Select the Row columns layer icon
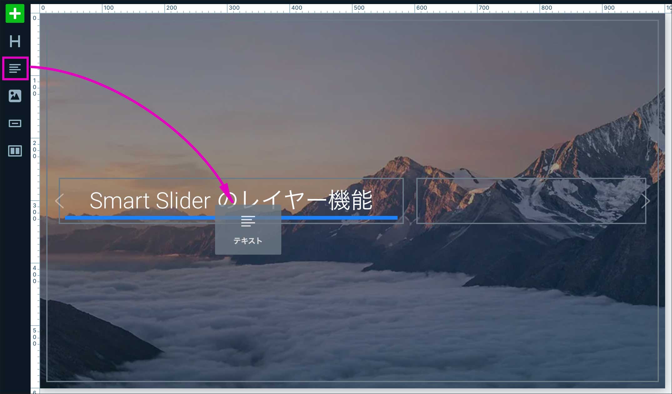 point(15,151)
